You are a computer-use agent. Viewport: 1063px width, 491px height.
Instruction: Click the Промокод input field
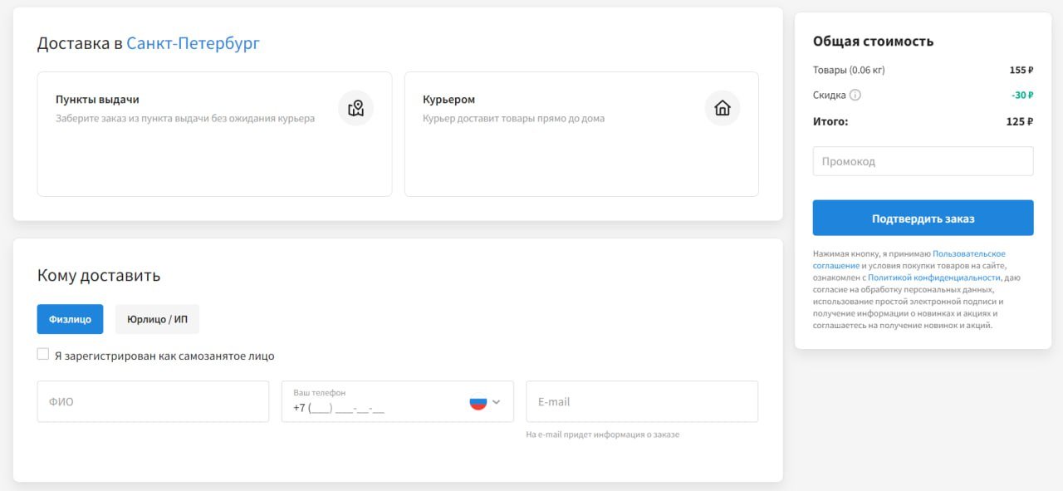pos(923,161)
